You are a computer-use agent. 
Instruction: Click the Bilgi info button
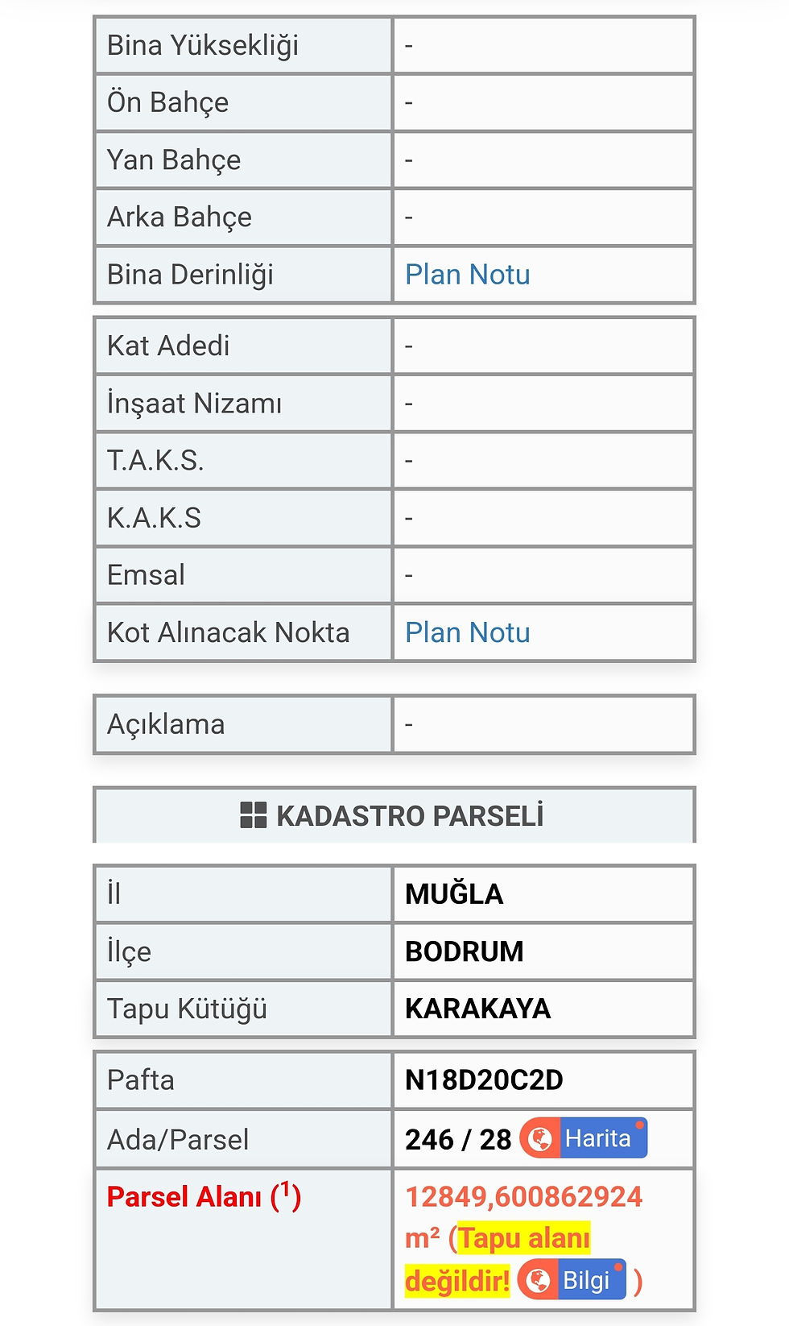click(572, 1279)
